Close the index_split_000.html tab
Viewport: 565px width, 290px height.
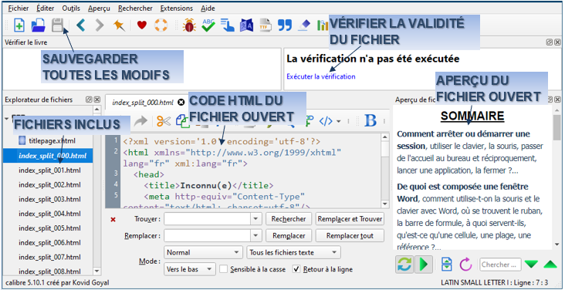click(x=181, y=103)
